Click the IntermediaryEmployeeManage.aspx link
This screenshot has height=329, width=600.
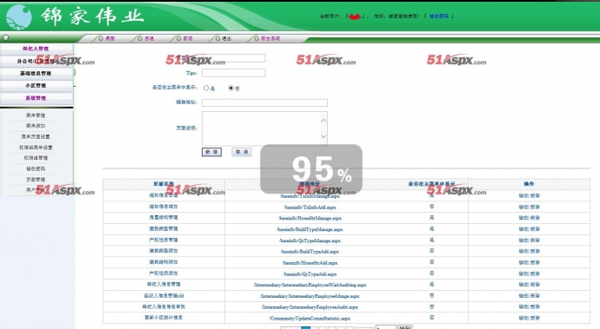310,296
